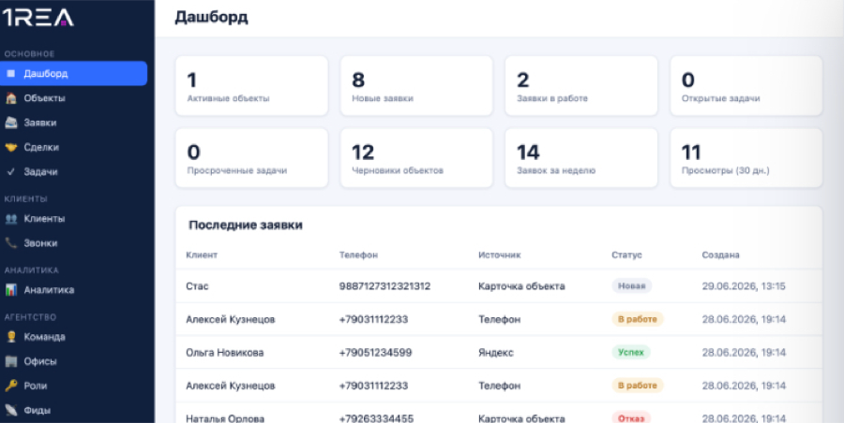This screenshot has height=423, width=844.
Task: Select client Ольга Новикова
Action: [x=225, y=353]
